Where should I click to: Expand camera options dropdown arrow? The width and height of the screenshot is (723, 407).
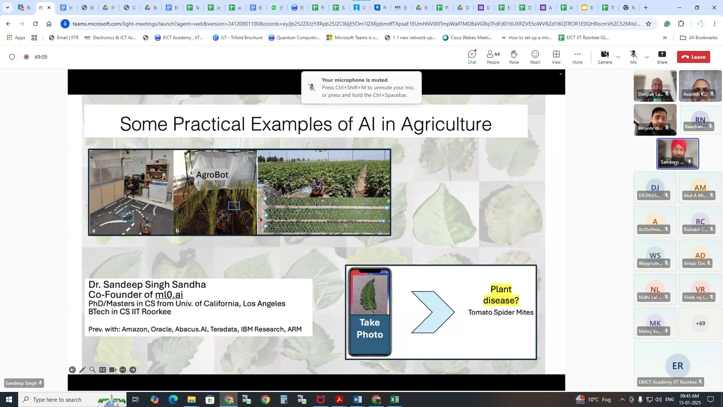click(618, 57)
